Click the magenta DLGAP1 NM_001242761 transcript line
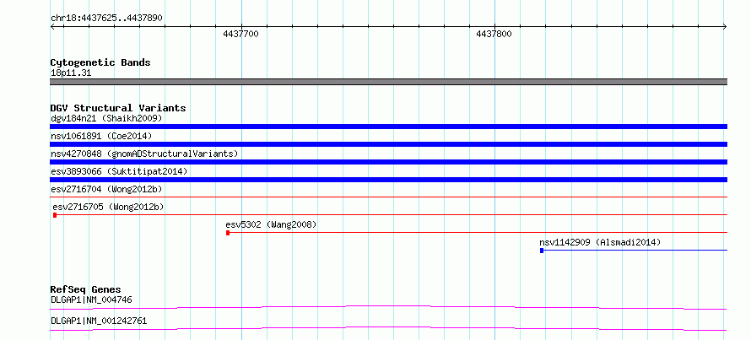 [x=388, y=328]
